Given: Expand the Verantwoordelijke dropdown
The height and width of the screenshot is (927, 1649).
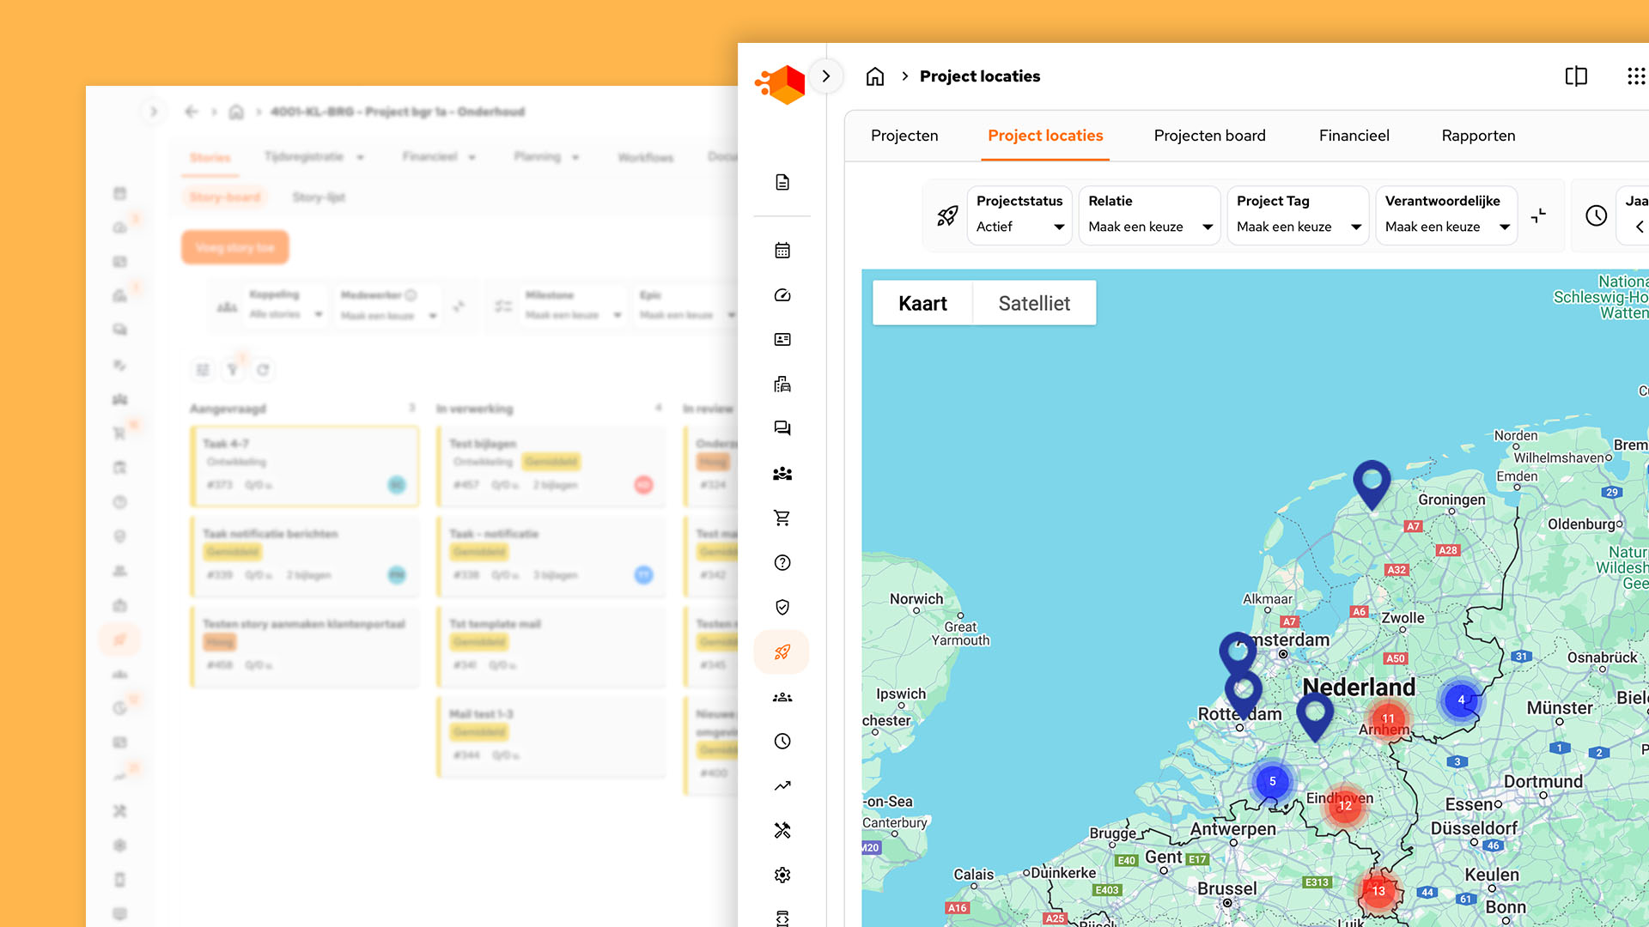Looking at the screenshot, I should 1446,227.
